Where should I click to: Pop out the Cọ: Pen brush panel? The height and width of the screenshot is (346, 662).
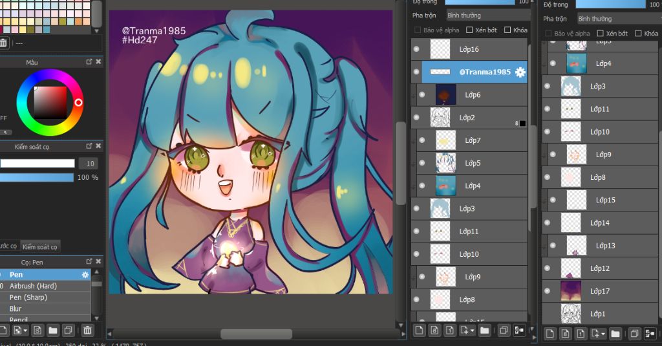click(89, 261)
